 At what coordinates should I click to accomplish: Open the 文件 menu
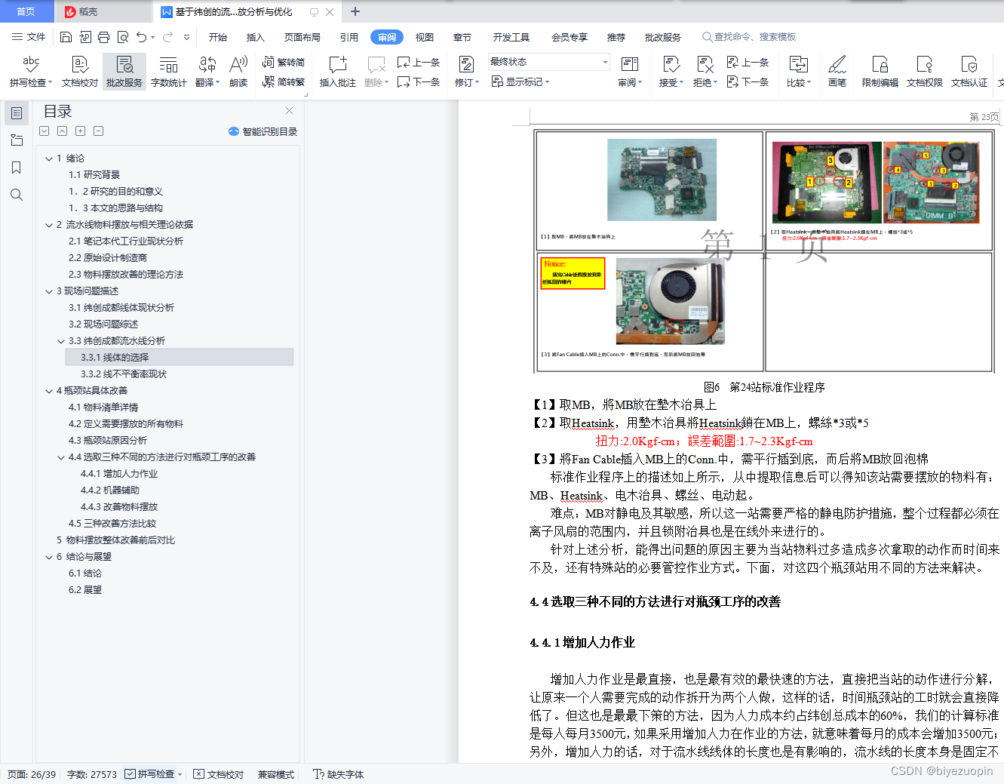tap(29, 37)
